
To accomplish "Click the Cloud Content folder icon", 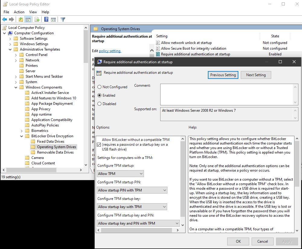I will (x=27, y=163).
